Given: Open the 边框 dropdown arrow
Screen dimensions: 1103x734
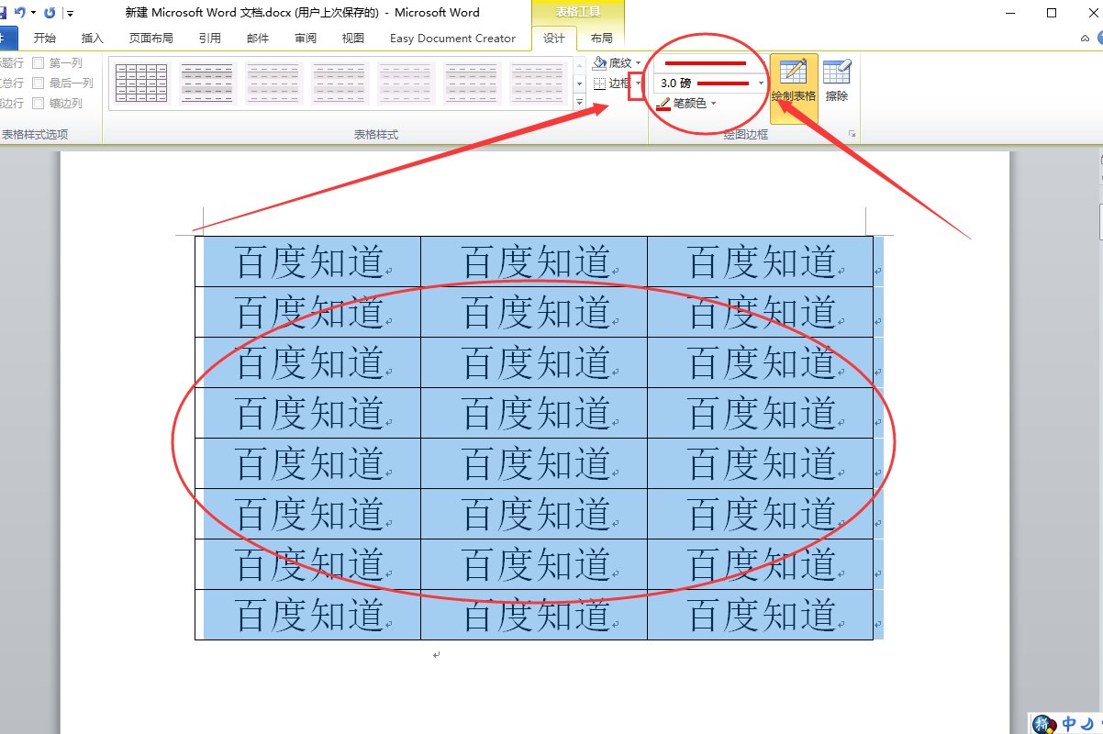Looking at the screenshot, I should point(639,83).
